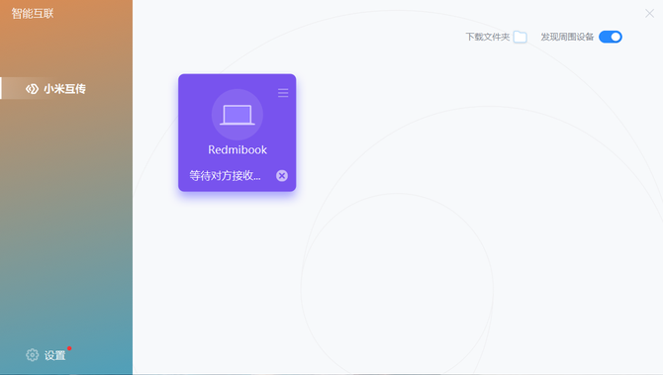Viewport: 663px width, 375px height.
Task: Click the 智能互联 app title
Action: (x=33, y=14)
